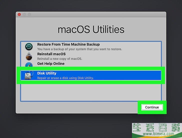Select the Reinstall macOS option
The height and width of the screenshot is (138, 182).
[51, 54]
